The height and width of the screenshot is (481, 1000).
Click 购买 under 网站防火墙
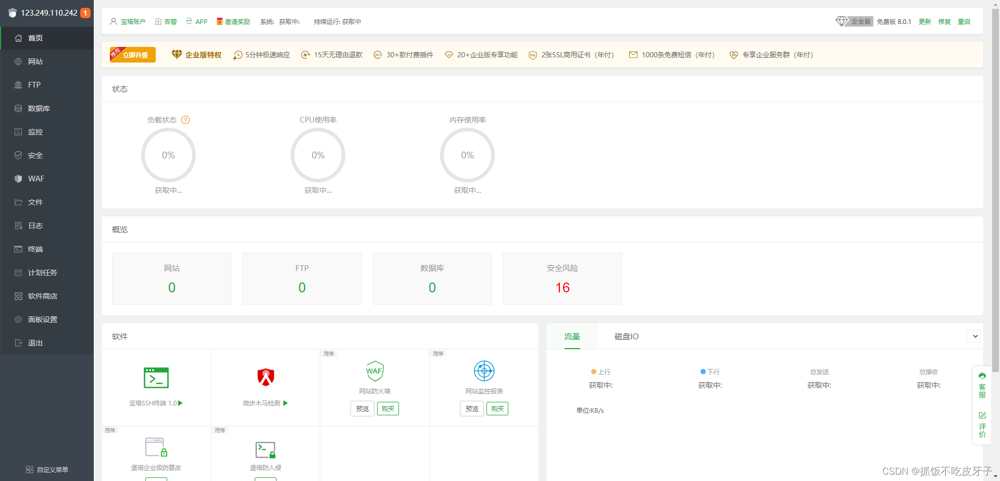point(388,409)
